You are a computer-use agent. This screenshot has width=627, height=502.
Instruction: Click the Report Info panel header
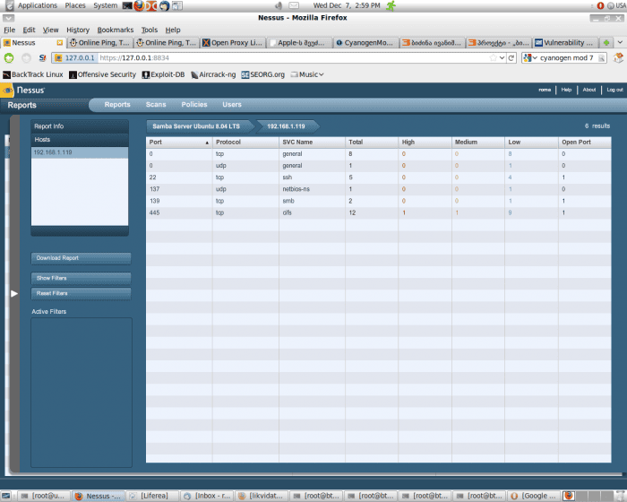(x=80, y=126)
